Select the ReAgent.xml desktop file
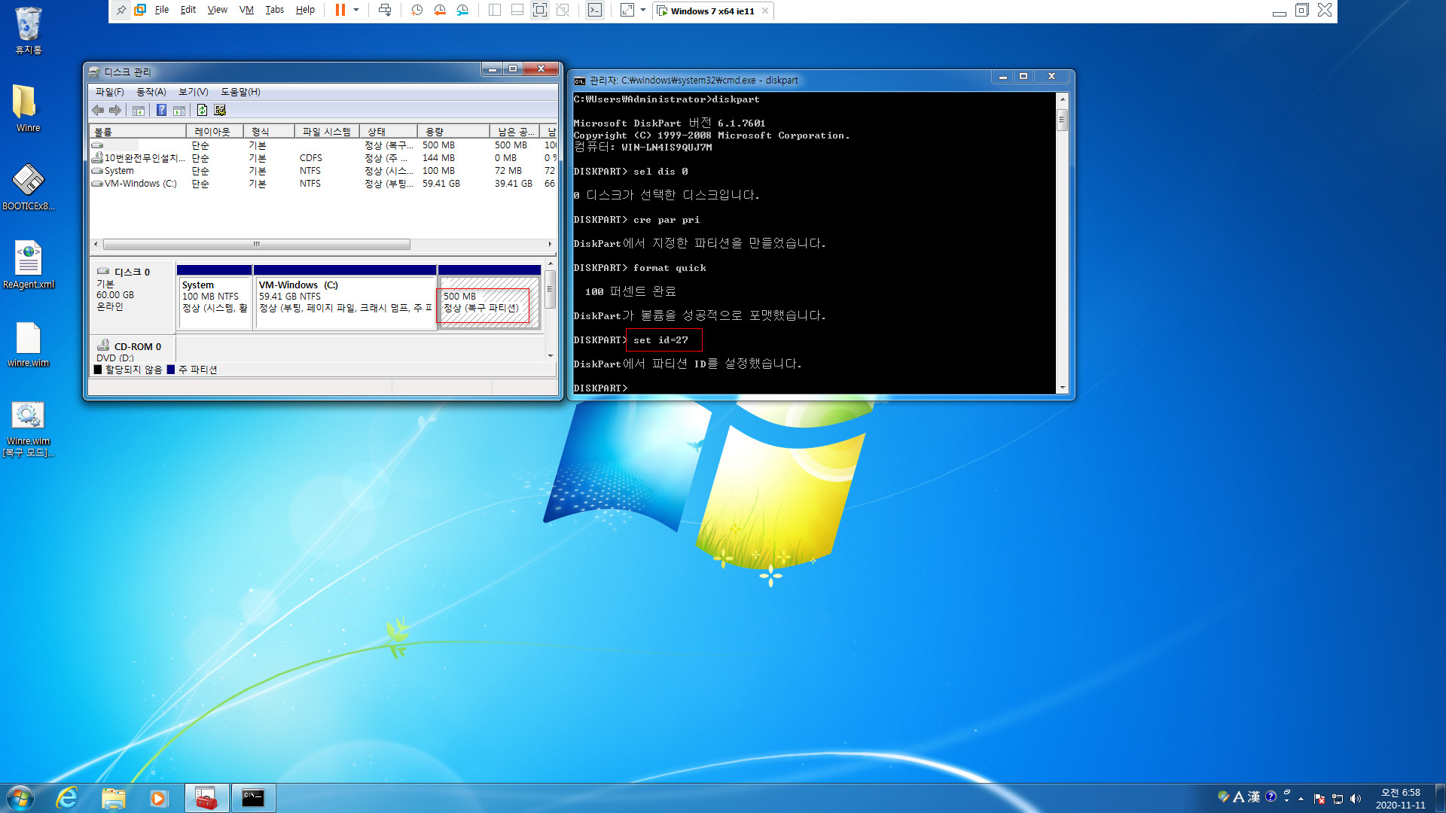The width and height of the screenshot is (1446, 813). (29, 265)
